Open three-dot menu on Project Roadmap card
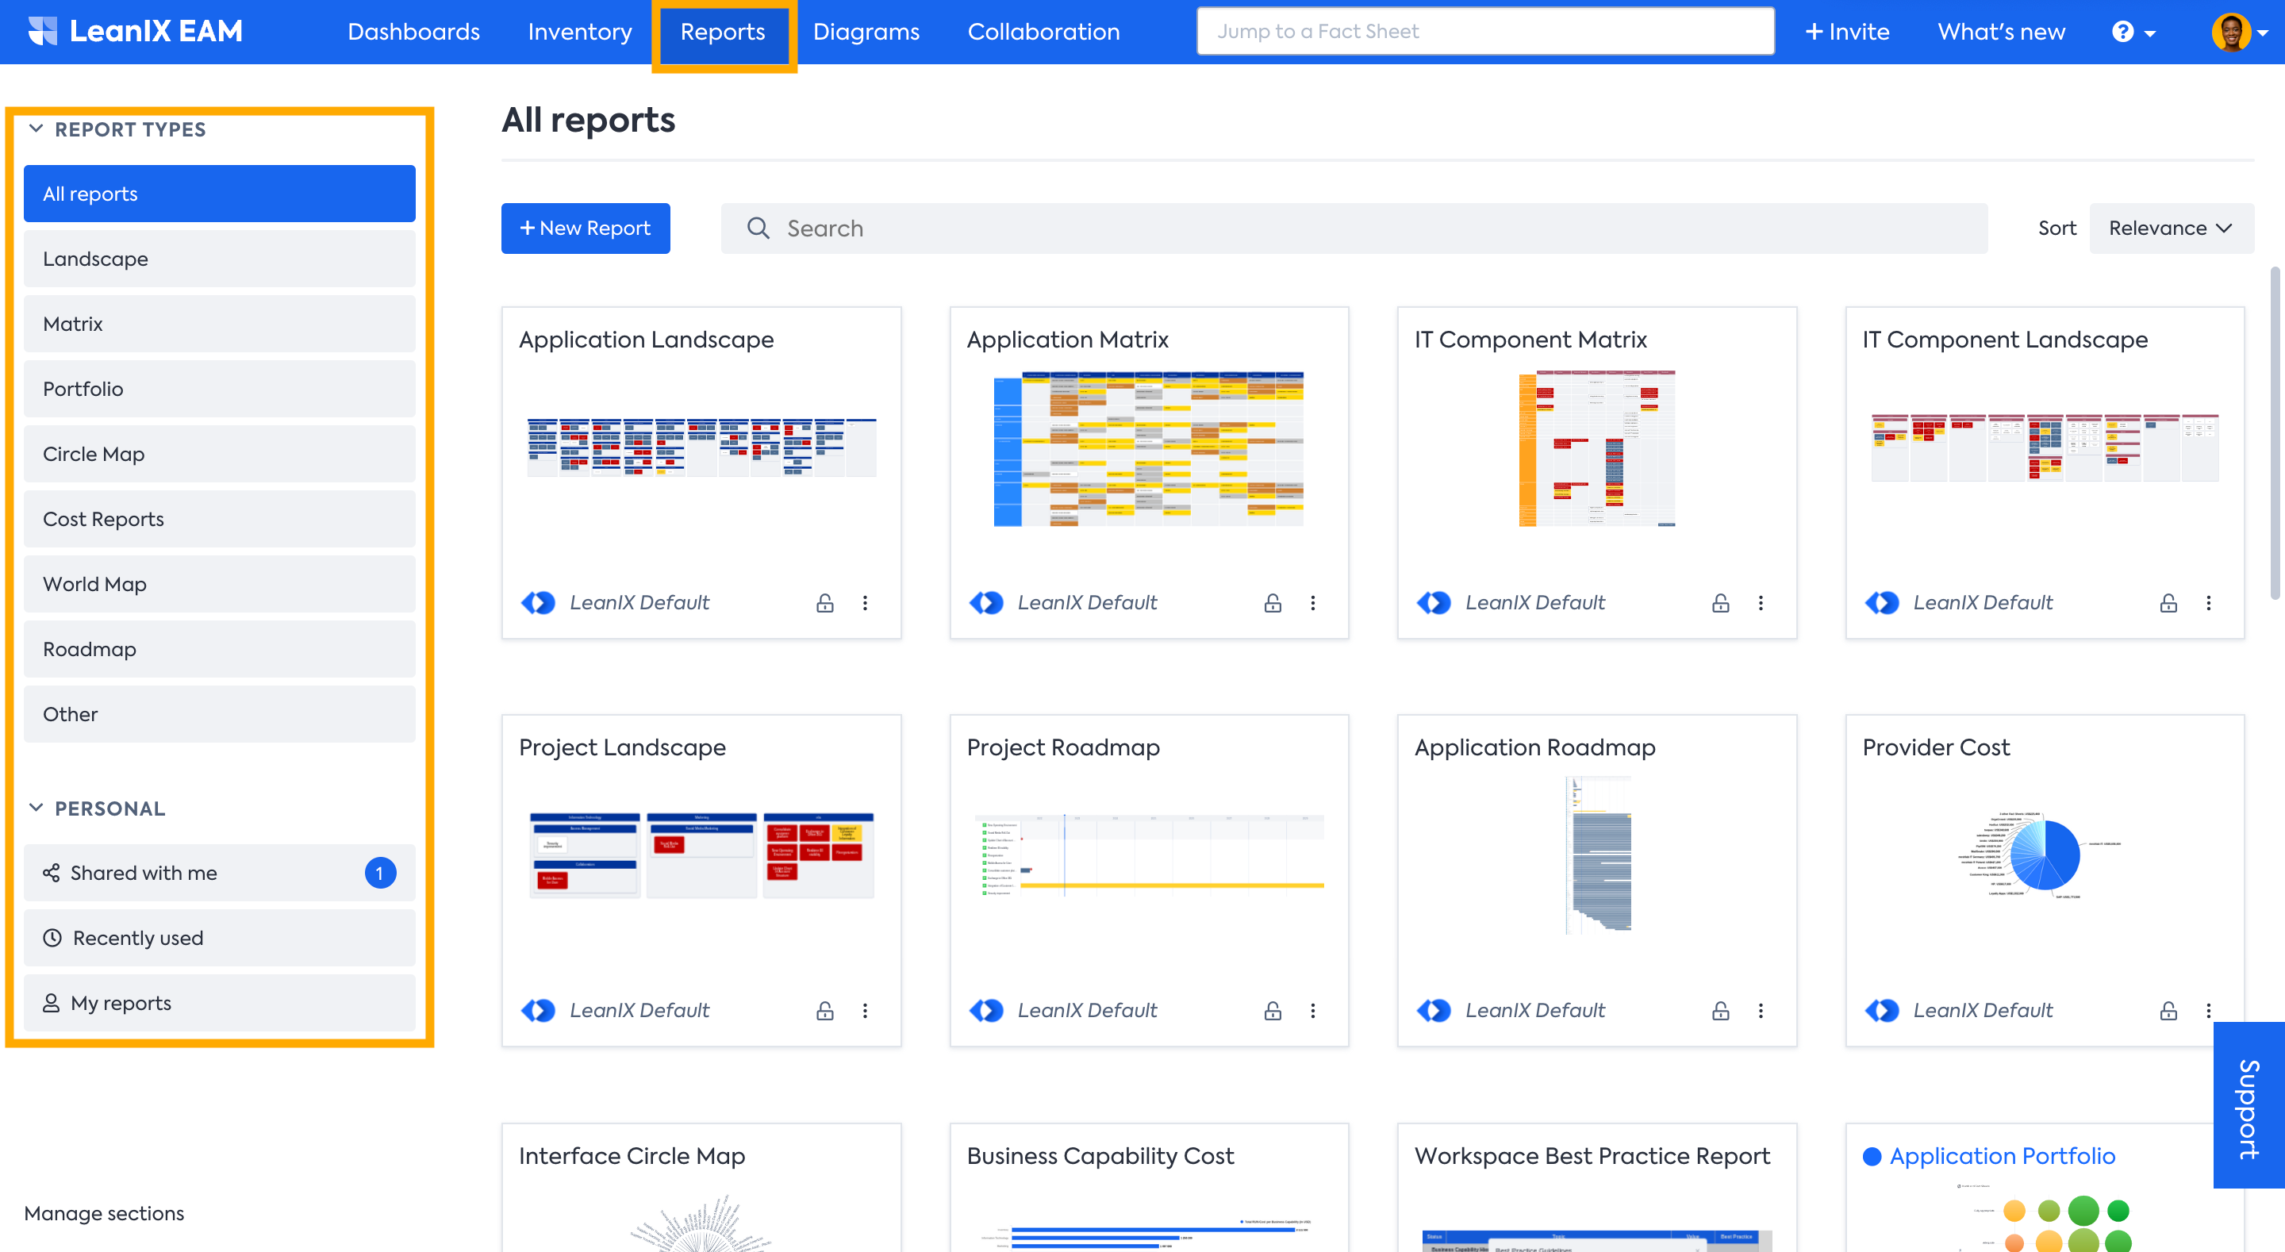 (x=1313, y=1011)
